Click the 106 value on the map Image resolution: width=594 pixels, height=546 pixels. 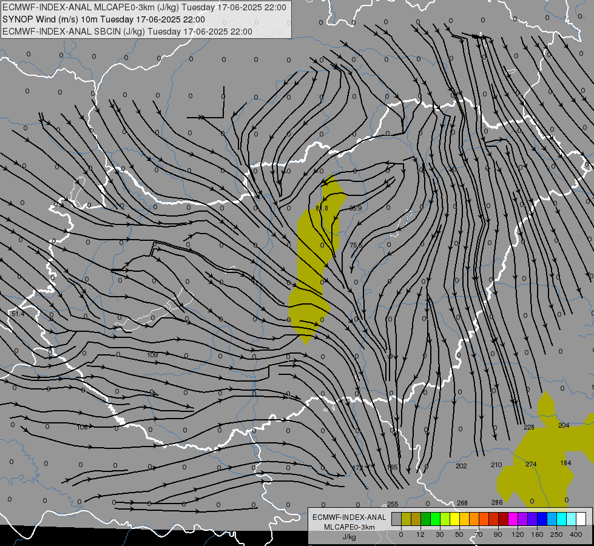point(82,428)
